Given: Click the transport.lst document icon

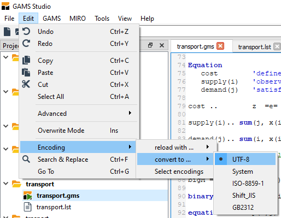Looking at the screenshot, I should coord(28,207).
